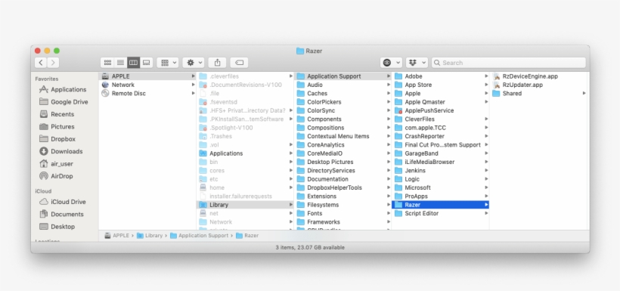
Task: Expand the Frameworks folder arrow
Action: coord(389,221)
